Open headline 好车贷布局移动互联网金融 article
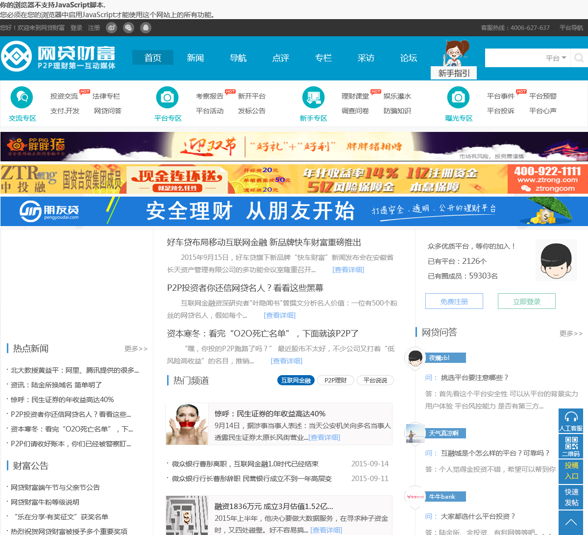The height and width of the screenshot is (535, 588). pos(264,242)
